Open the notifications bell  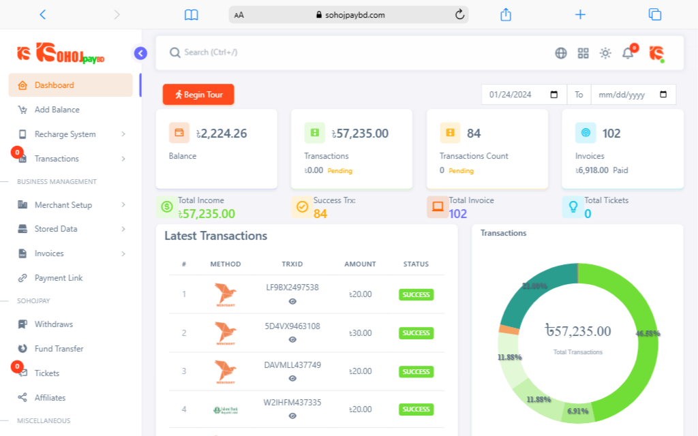point(628,53)
